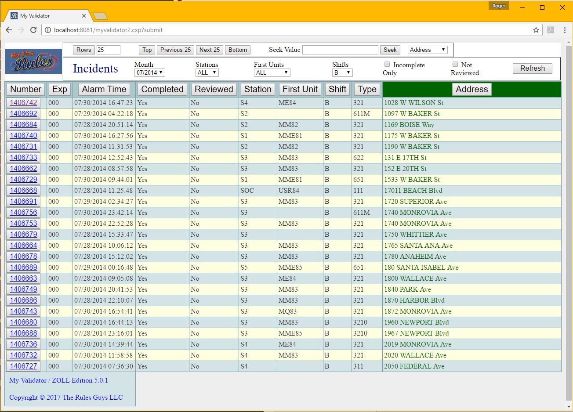Open a new tab next to My Validator
Screen dimensions: 573x412
click(x=100, y=16)
